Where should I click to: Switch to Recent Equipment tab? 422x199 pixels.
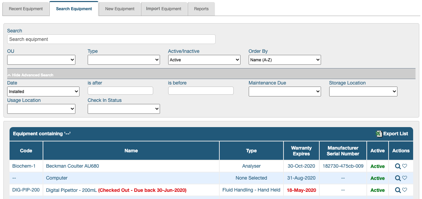point(26,9)
